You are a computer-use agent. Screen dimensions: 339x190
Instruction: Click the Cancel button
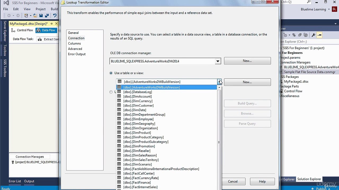click(233, 182)
